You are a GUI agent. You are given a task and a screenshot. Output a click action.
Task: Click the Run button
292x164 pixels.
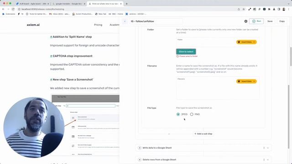coord(256,21)
